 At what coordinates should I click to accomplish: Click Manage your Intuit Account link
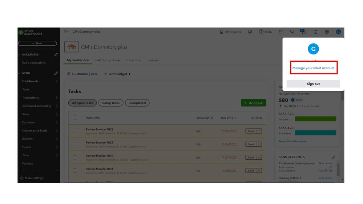[313, 68]
